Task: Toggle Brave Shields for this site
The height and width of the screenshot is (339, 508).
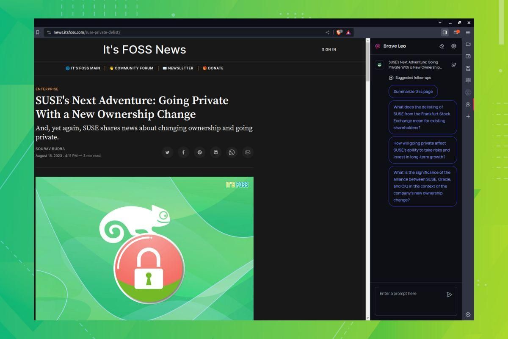Action: pos(339,32)
